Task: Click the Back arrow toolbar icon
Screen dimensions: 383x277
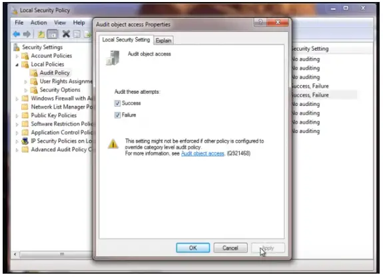Action: point(17,34)
